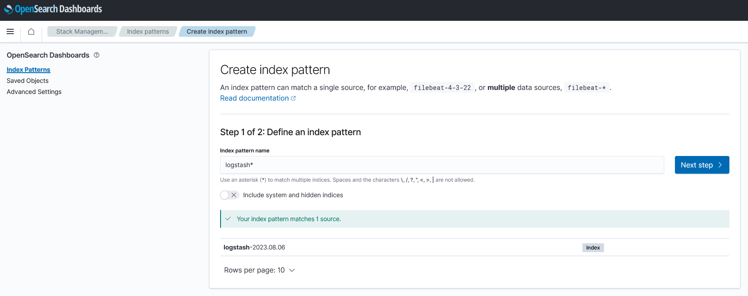Go to the home icon
Viewport: 748px width, 296px height.
31,31
